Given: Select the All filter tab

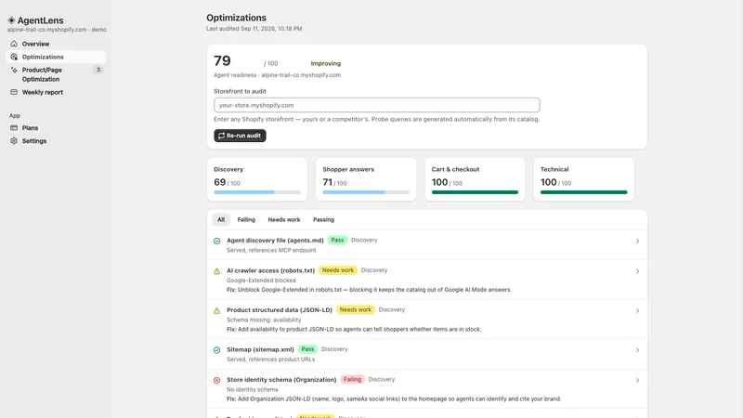Looking at the screenshot, I should point(221,219).
